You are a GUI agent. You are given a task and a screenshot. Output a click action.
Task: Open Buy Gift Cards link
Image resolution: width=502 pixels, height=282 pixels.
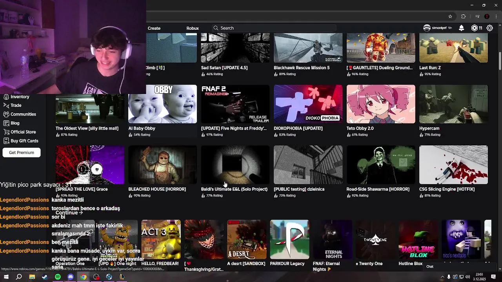point(24,141)
